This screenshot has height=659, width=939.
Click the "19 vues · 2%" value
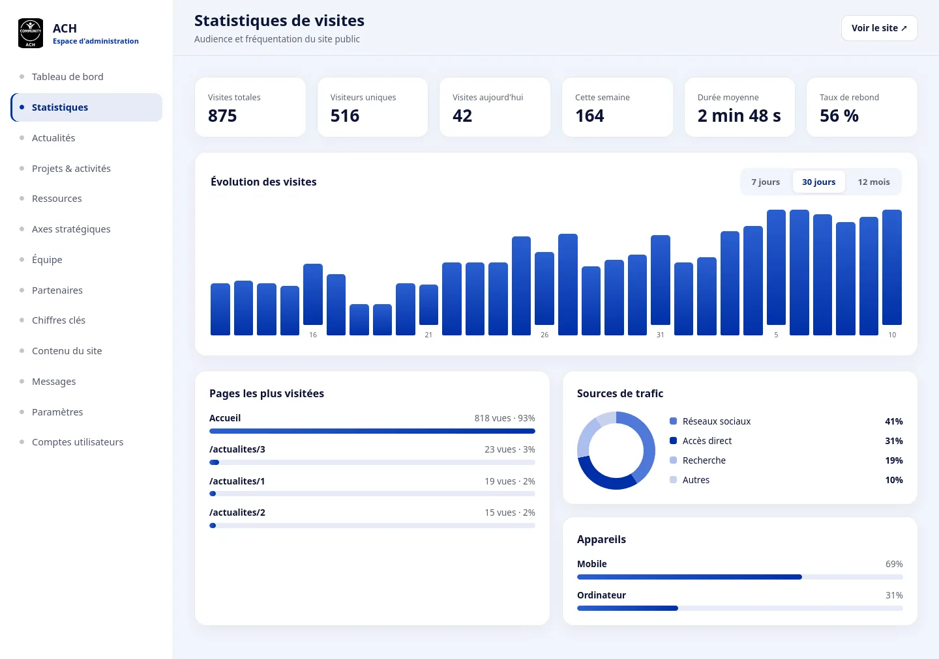tap(510, 481)
